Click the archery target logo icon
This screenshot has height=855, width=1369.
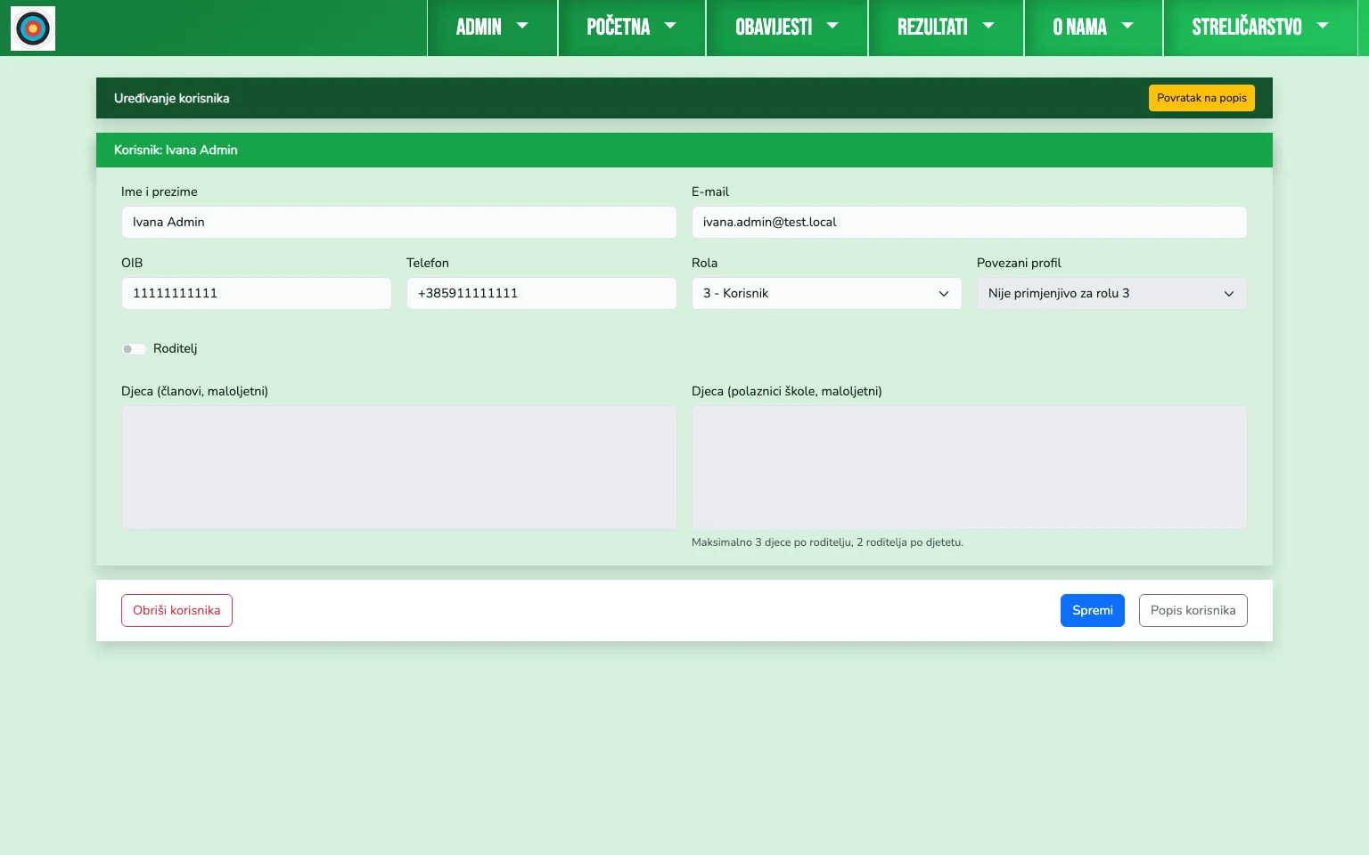[33, 28]
